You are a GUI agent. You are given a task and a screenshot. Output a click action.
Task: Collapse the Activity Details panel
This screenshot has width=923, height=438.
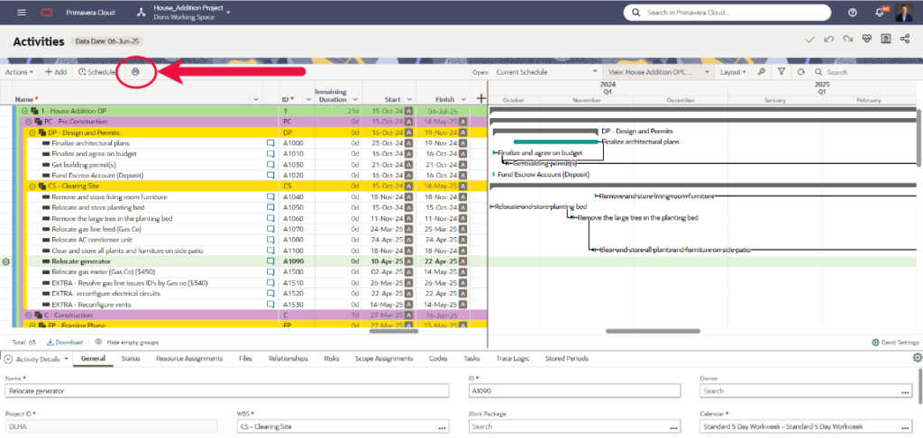9,359
